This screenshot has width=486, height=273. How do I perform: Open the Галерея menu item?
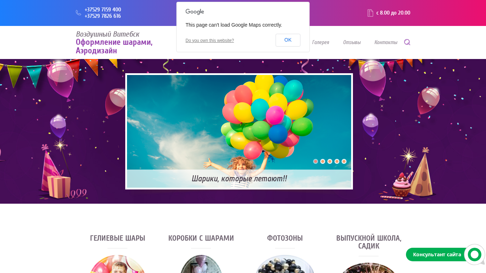(321, 42)
